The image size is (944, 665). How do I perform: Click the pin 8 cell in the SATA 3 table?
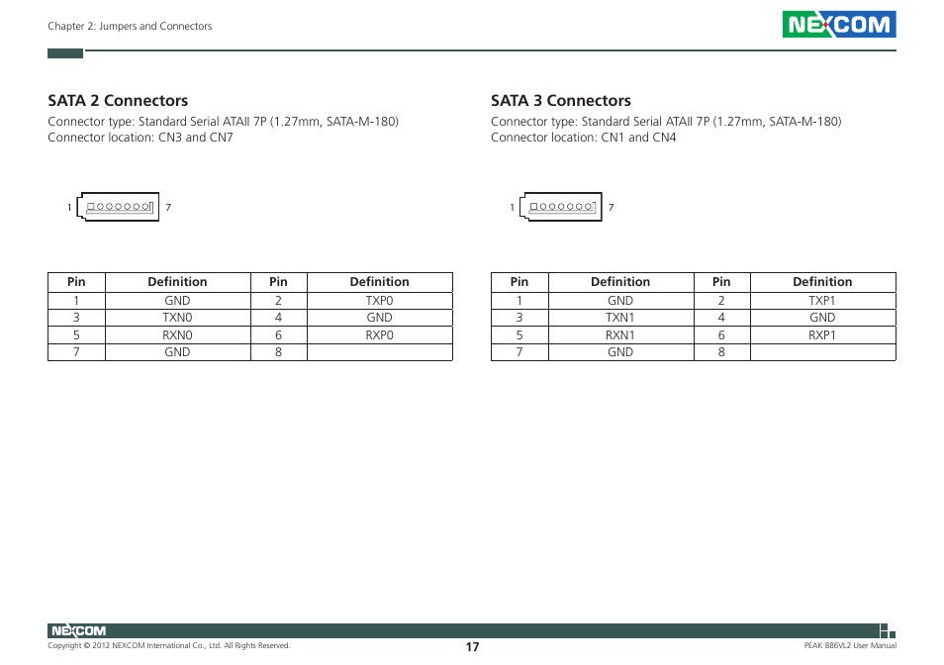(x=721, y=352)
